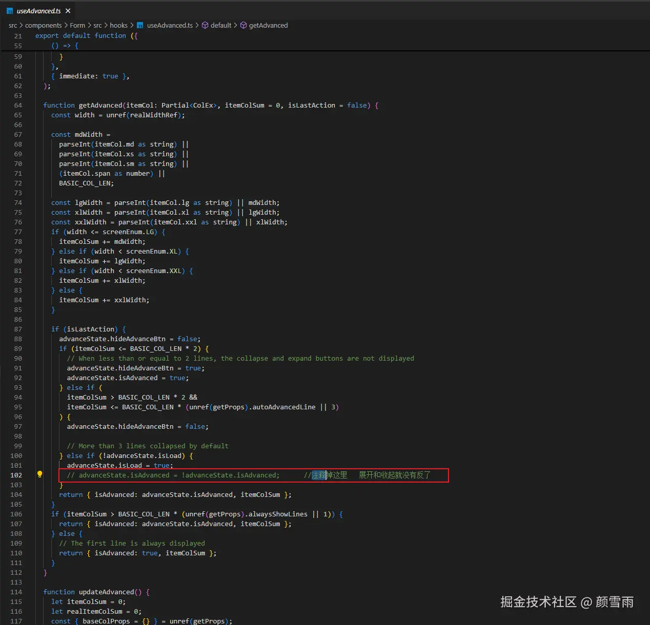Click 'realItemColSum' on line 116
Viewport: 650px width, 625px height.
click(94, 611)
